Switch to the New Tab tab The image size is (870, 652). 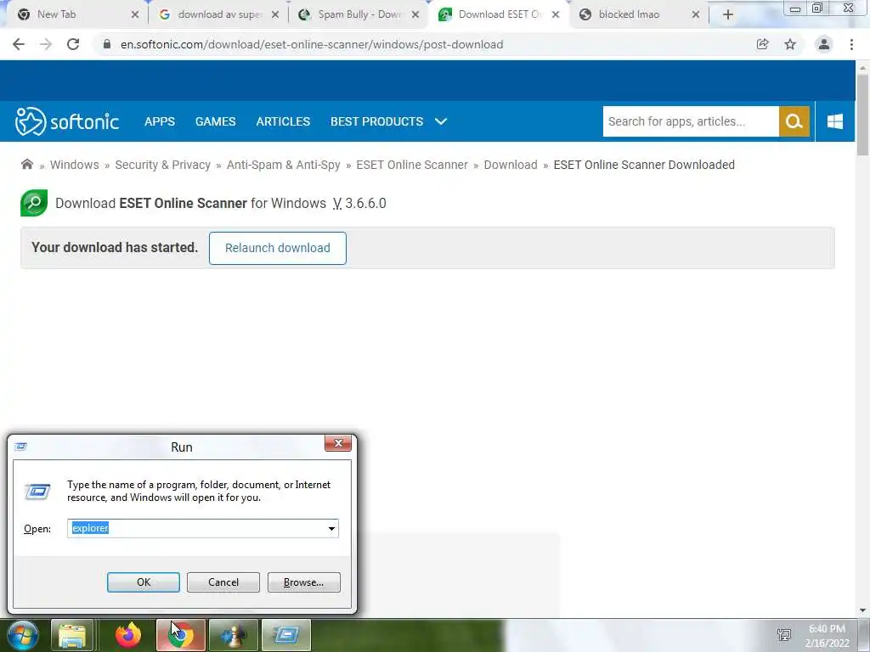click(73, 15)
